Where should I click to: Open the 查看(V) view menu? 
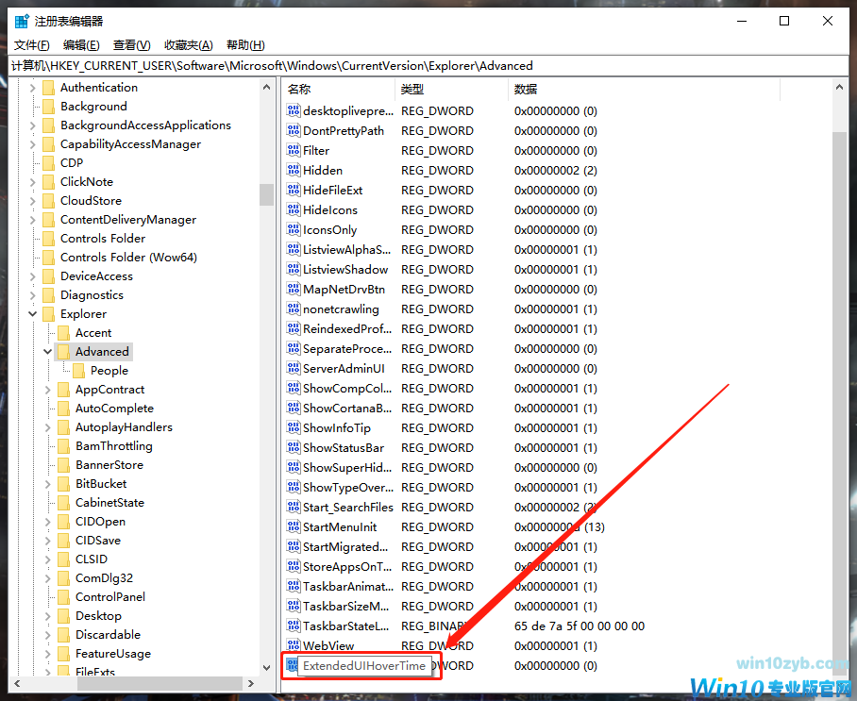pyautogui.click(x=131, y=45)
